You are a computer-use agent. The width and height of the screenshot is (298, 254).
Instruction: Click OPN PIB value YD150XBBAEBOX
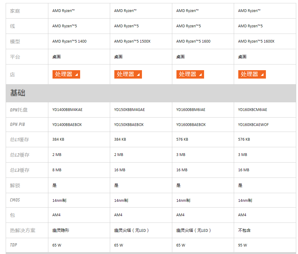pyautogui.click(x=129, y=125)
